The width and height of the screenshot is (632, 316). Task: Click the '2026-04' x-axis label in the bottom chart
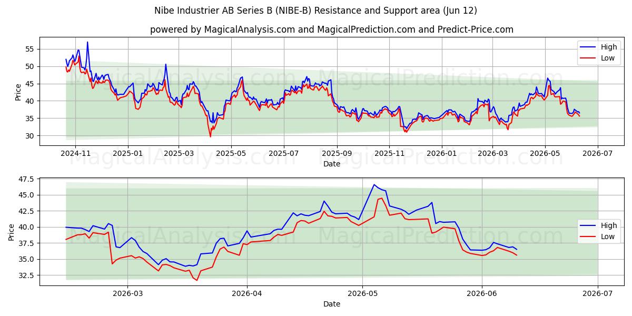pyautogui.click(x=247, y=293)
